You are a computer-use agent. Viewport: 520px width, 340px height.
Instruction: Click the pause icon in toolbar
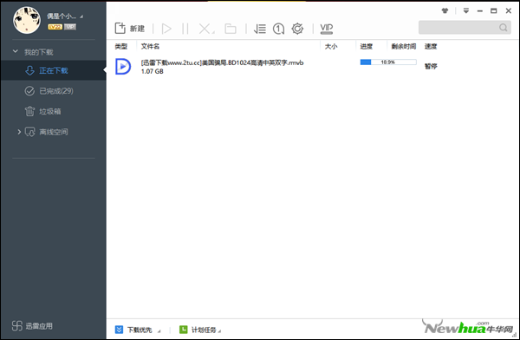click(x=185, y=29)
